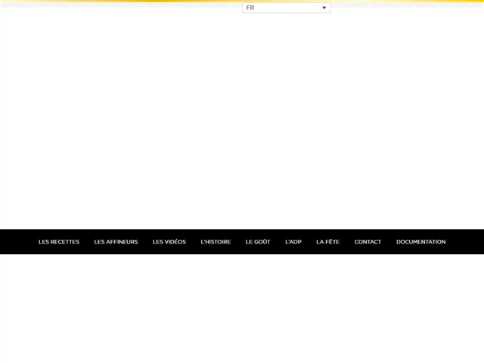
Task: Click the language selector's down arrow
Action: point(324,8)
